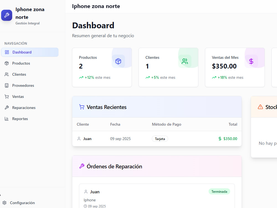Click the Productos count value 2
The height and width of the screenshot is (208, 277).
[81, 66]
